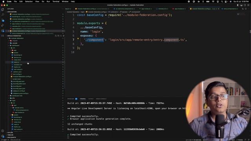Toggle the secondary side bar layout button
This screenshot has height=141, width=251.
tap(245, 5)
